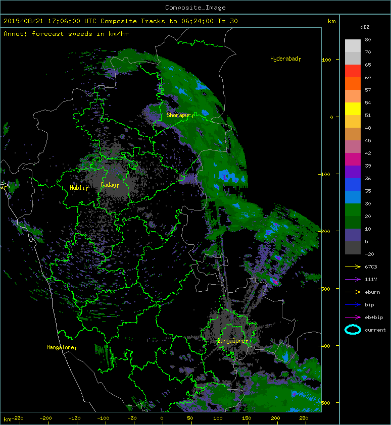The width and height of the screenshot is (391, 425).
Task: Select the dark gray -20 to 5 dBZ swatch
Action: pos(353,247)
